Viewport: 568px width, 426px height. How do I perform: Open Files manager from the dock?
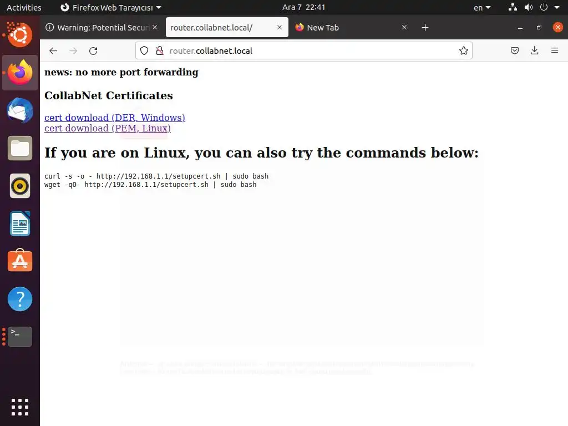[20, 148]
